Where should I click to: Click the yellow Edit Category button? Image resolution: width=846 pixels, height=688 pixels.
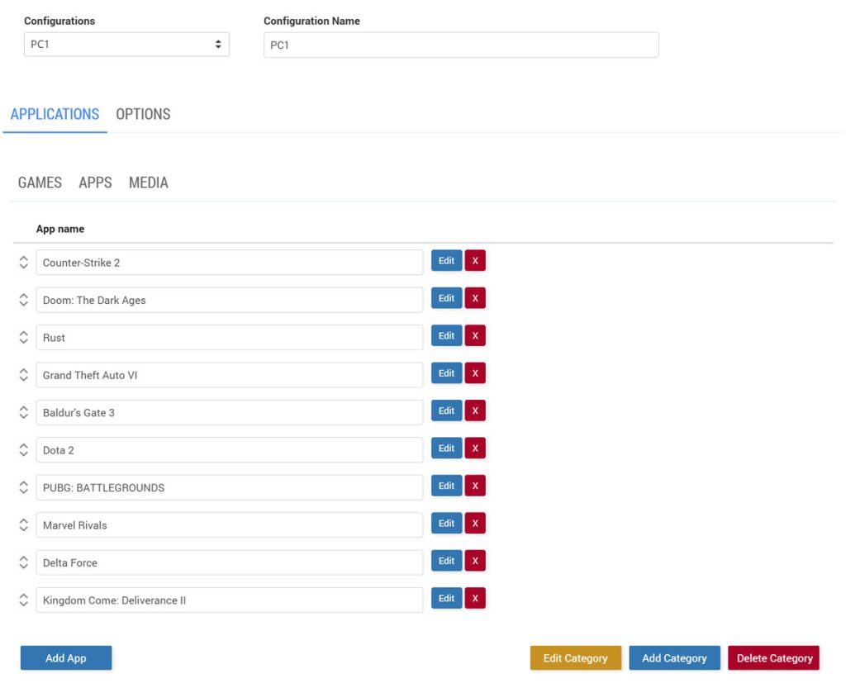(x=575, y=658)
